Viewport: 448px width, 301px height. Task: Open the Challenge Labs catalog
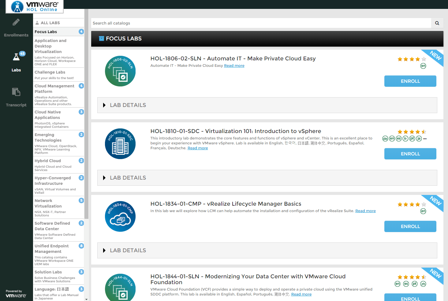tap(58, 74)
